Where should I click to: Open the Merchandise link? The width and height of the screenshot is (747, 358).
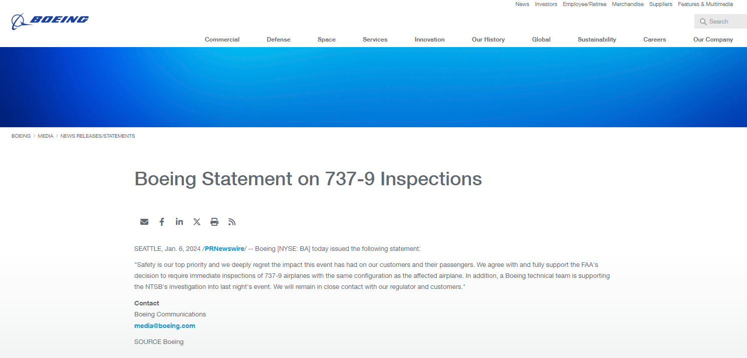tap(628, 4)
